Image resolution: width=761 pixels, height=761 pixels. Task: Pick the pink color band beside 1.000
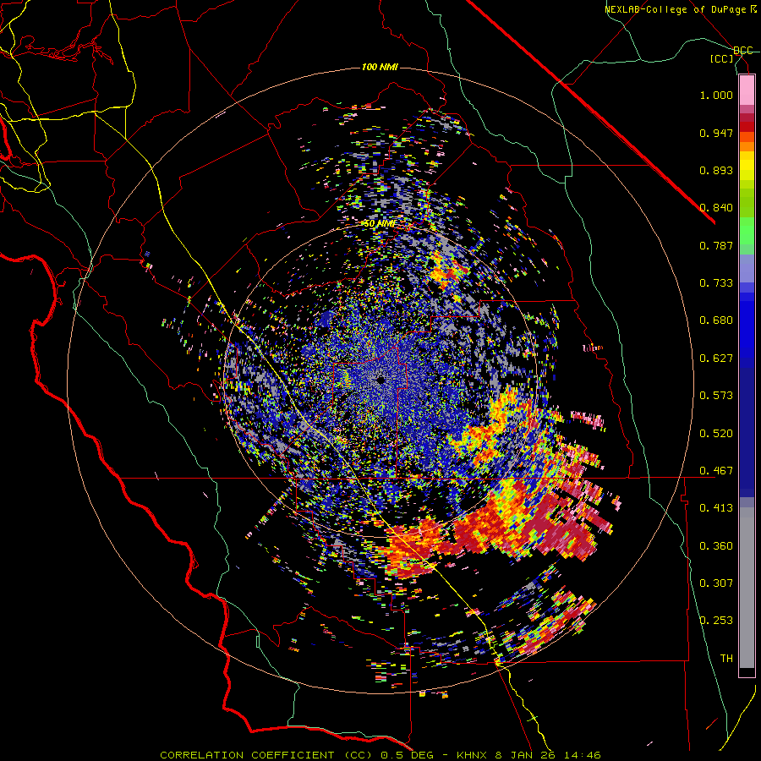747,90
